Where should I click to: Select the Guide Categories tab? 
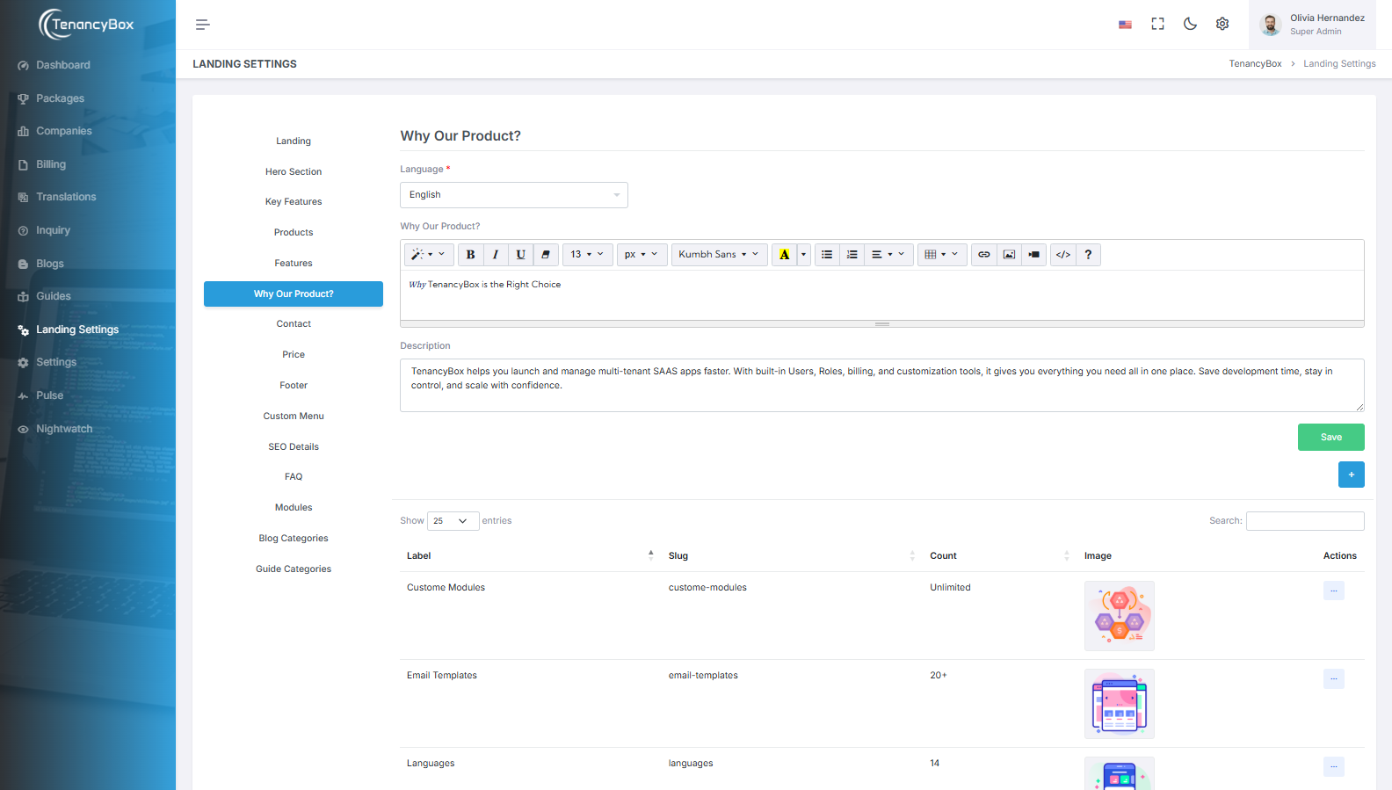pos(294,569)
